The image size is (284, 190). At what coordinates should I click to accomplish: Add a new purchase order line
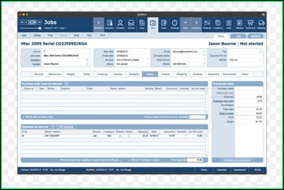[x=67, y=84]
